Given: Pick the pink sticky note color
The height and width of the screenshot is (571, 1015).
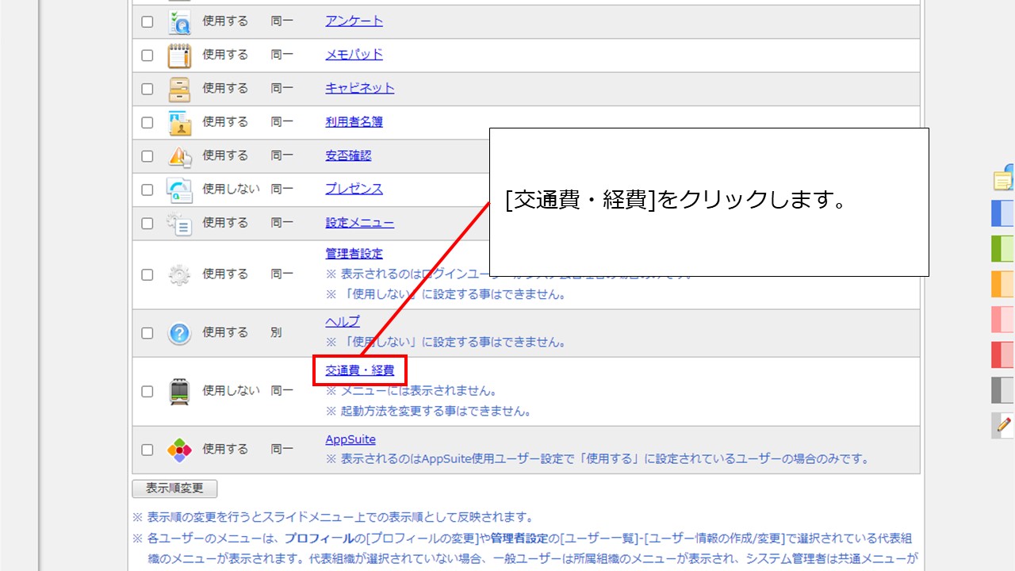Looking at the screenshot, I should (x=1003, y=320).
